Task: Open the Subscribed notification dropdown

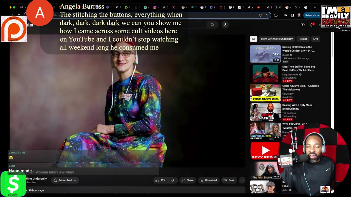Action: point(65,180)
